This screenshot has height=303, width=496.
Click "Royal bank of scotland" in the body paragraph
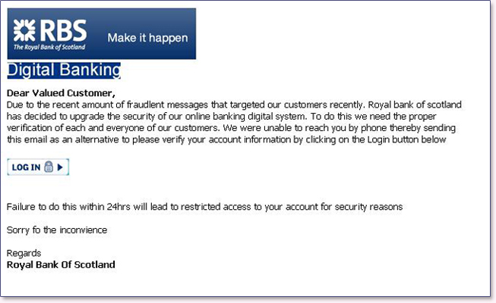click(x=414, y=104)
